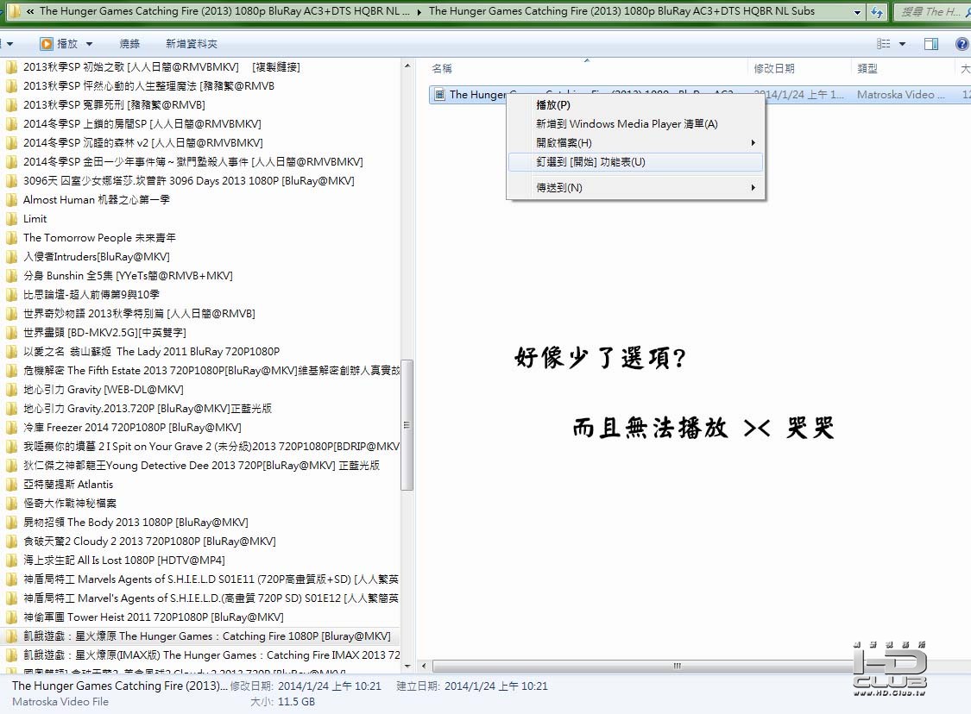Screen dimensions: 971x714
Task: Click folder icon of 2014冬季SP 金田一少年事件簿
Action: (11, 162)
